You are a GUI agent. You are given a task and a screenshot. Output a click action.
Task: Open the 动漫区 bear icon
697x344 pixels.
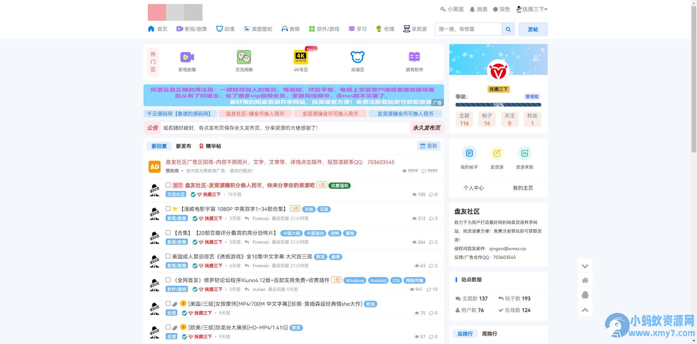[358, 57]
